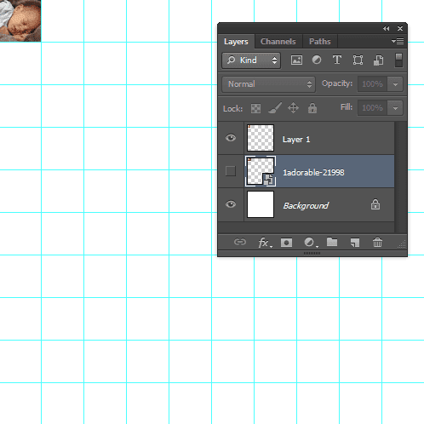Viewport: 424px width, 424px height.
Task: Filter for type layers icon
Action: pos(337,60)
